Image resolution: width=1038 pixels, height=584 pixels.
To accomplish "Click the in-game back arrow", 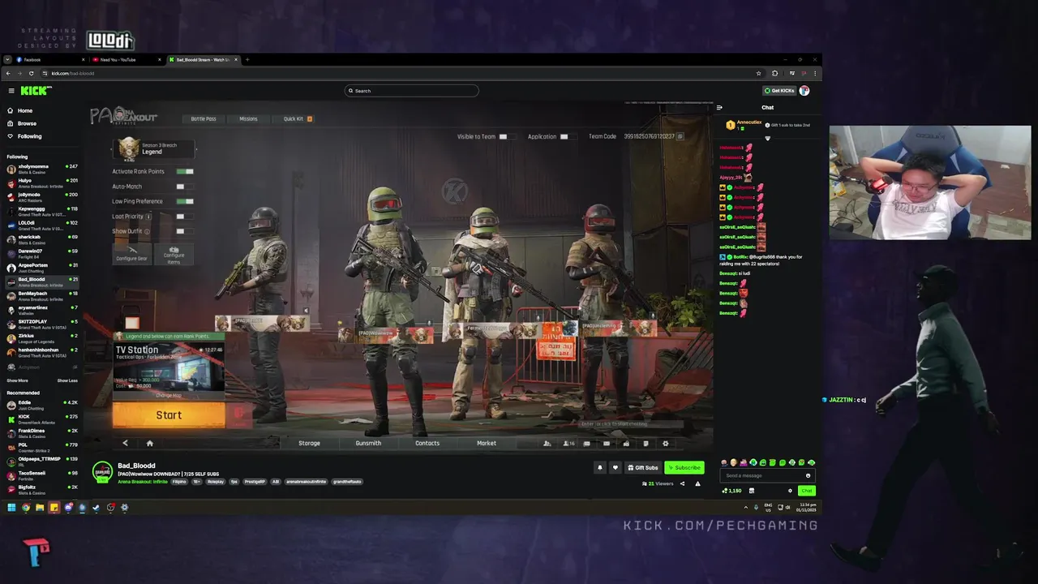I will click(125, 443).
